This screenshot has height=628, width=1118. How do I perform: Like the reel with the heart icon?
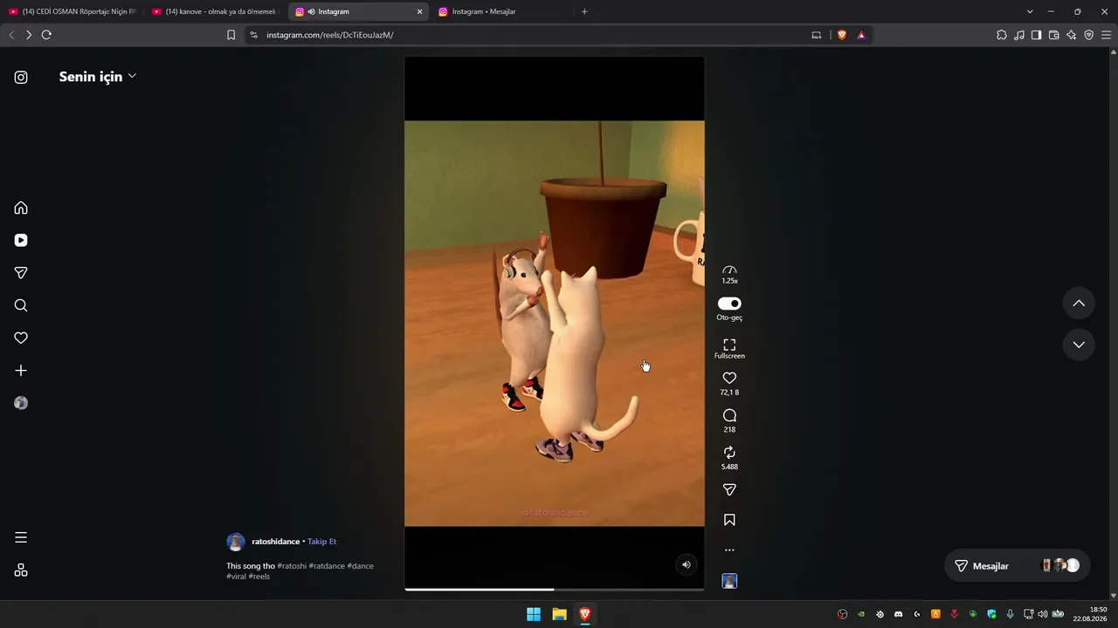(x=729, y=378)
